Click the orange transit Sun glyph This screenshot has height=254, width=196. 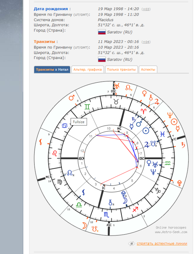coord(174,122)
